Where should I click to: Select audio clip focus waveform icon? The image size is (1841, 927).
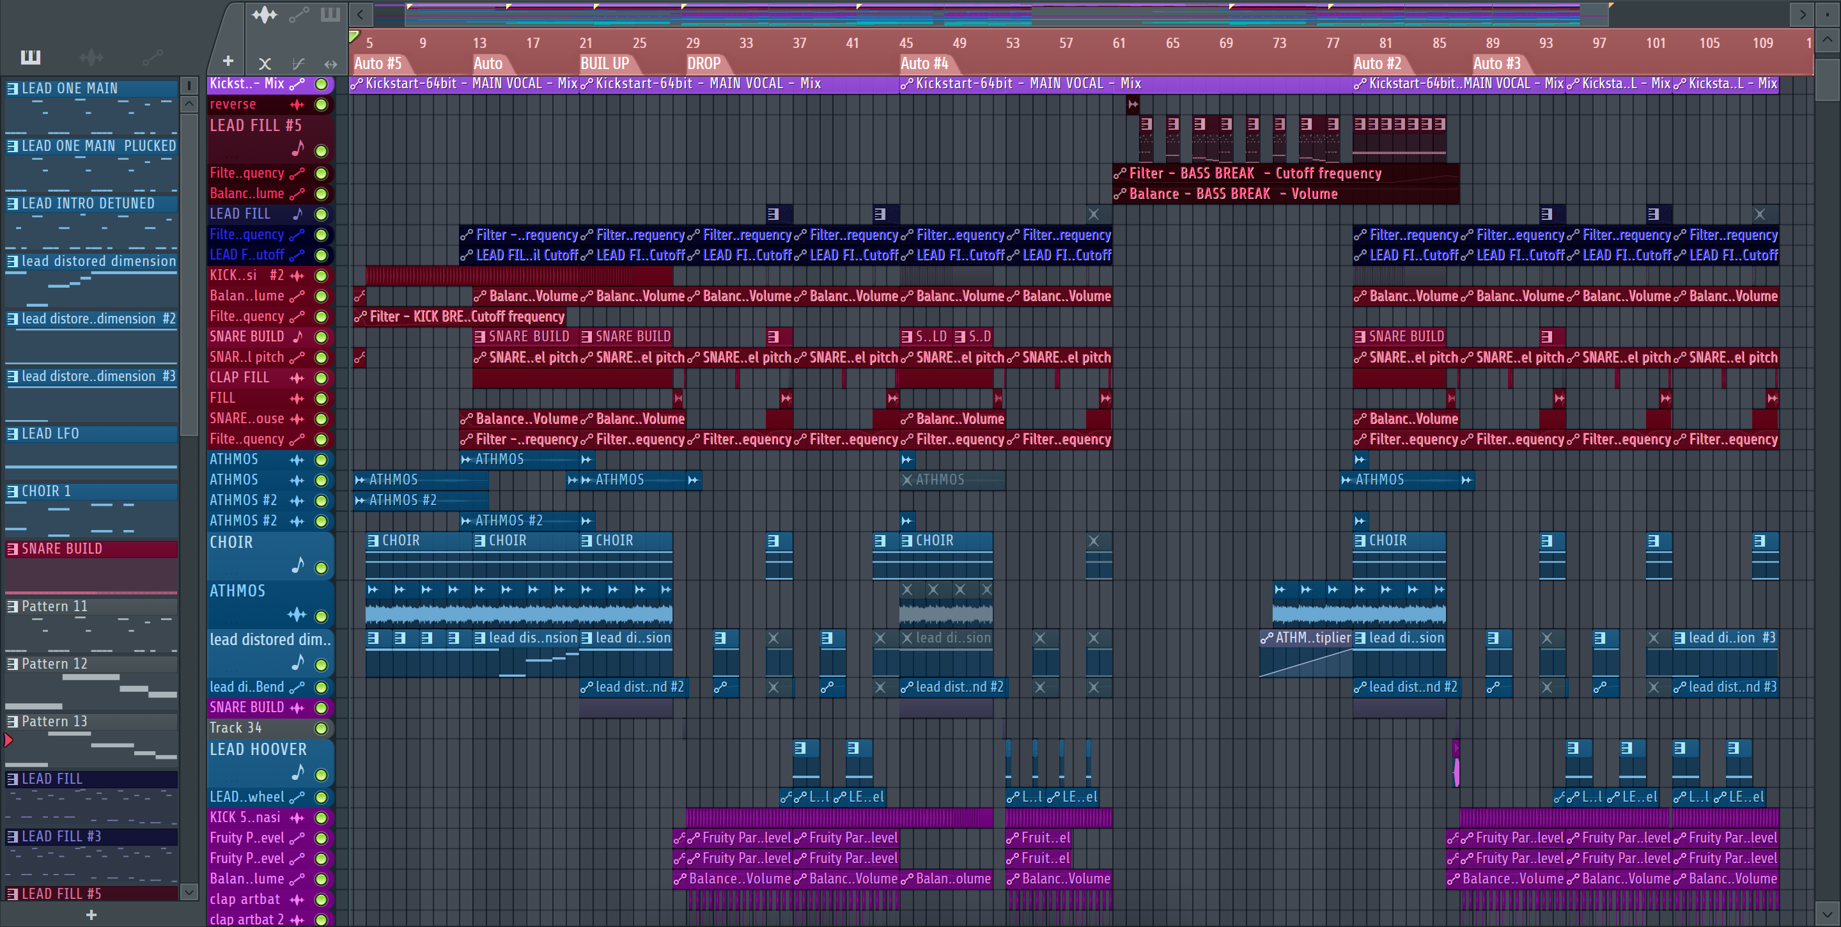point(265,14)
